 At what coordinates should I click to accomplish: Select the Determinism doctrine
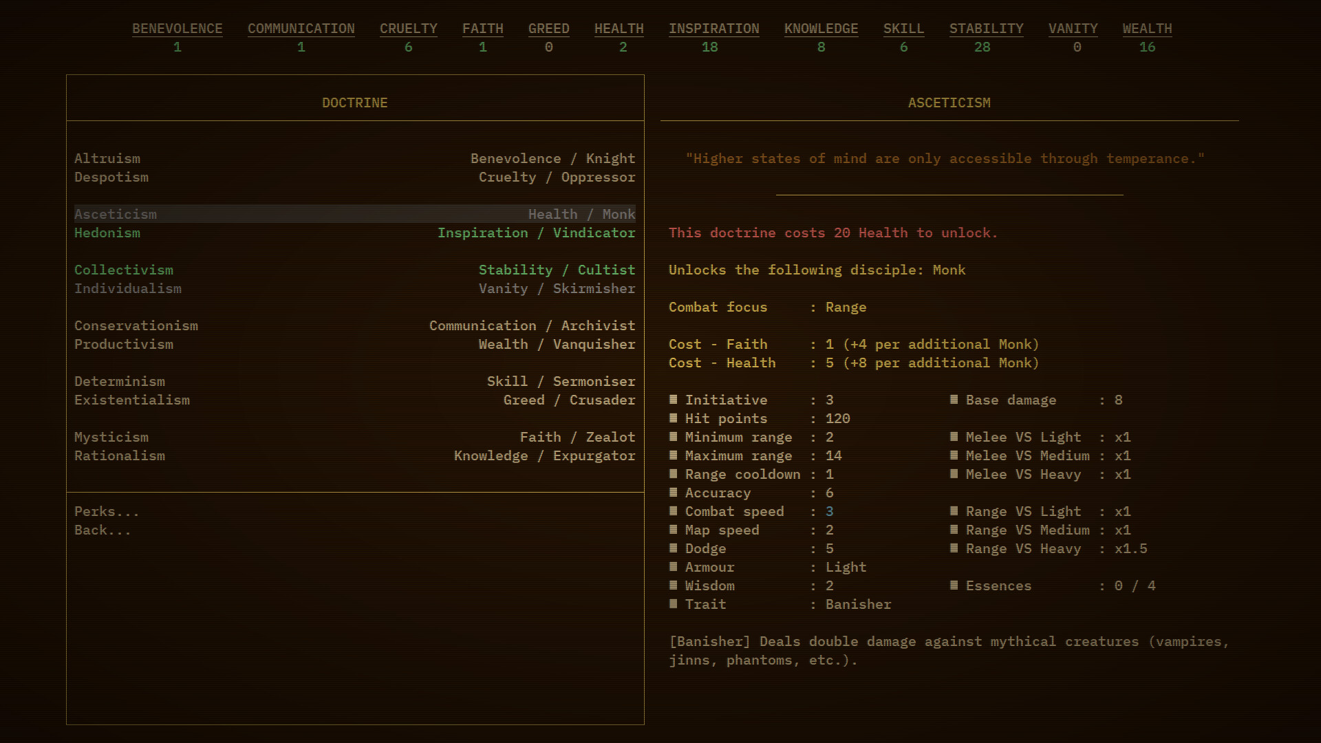[x=120, y=381]
